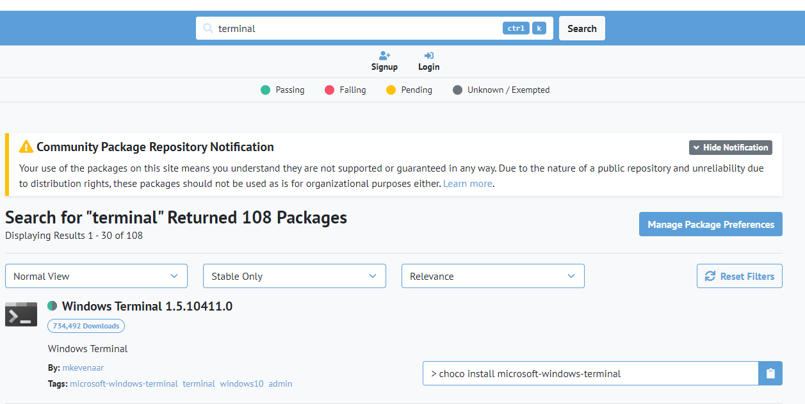Open the Stable Only filter dropdown

click(295, 276)
